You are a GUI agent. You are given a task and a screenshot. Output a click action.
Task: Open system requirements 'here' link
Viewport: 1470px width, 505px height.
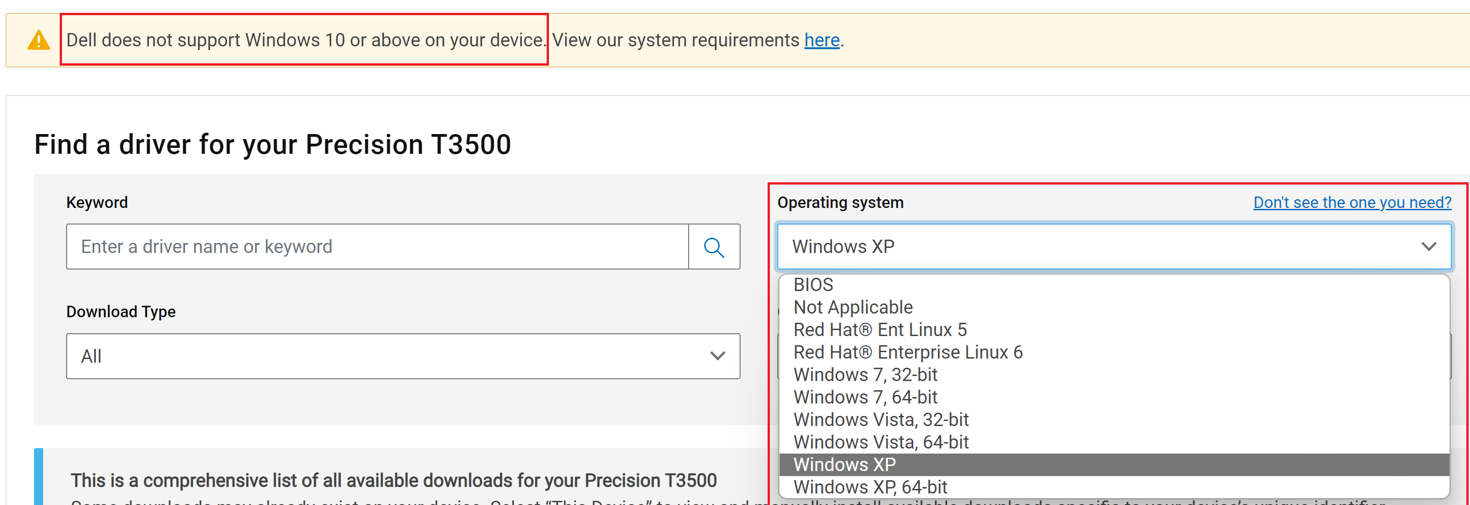822,40
